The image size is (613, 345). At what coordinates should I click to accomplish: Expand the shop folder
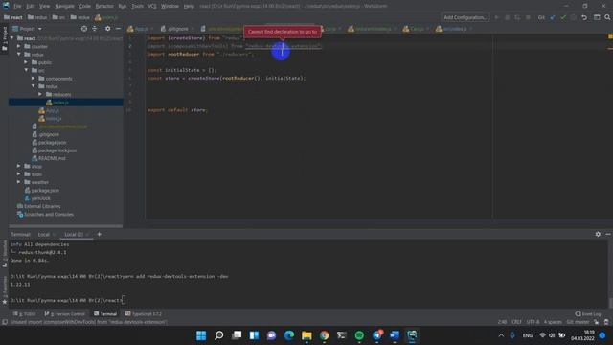pyautogui.click(x=19, y=166)
